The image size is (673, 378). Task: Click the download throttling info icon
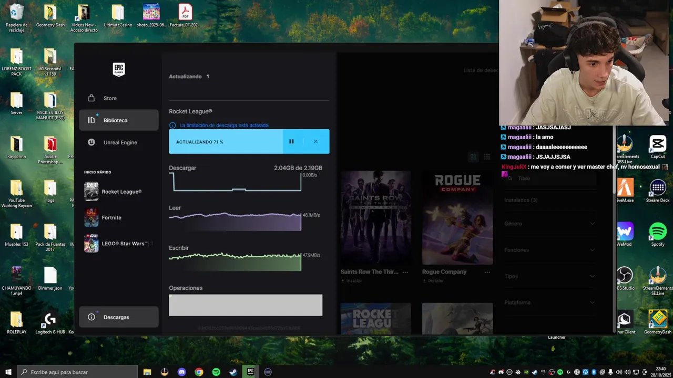(x=172, y=125)
